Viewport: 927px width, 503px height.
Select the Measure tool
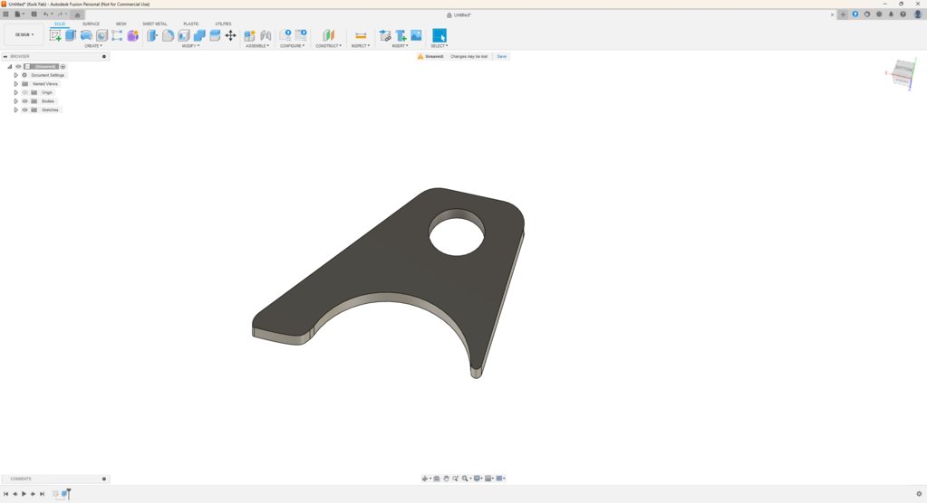361,35
